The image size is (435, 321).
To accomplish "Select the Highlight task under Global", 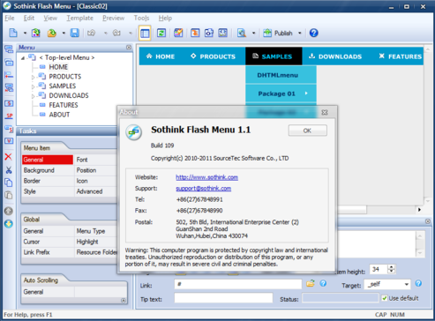I will [87, 242].
